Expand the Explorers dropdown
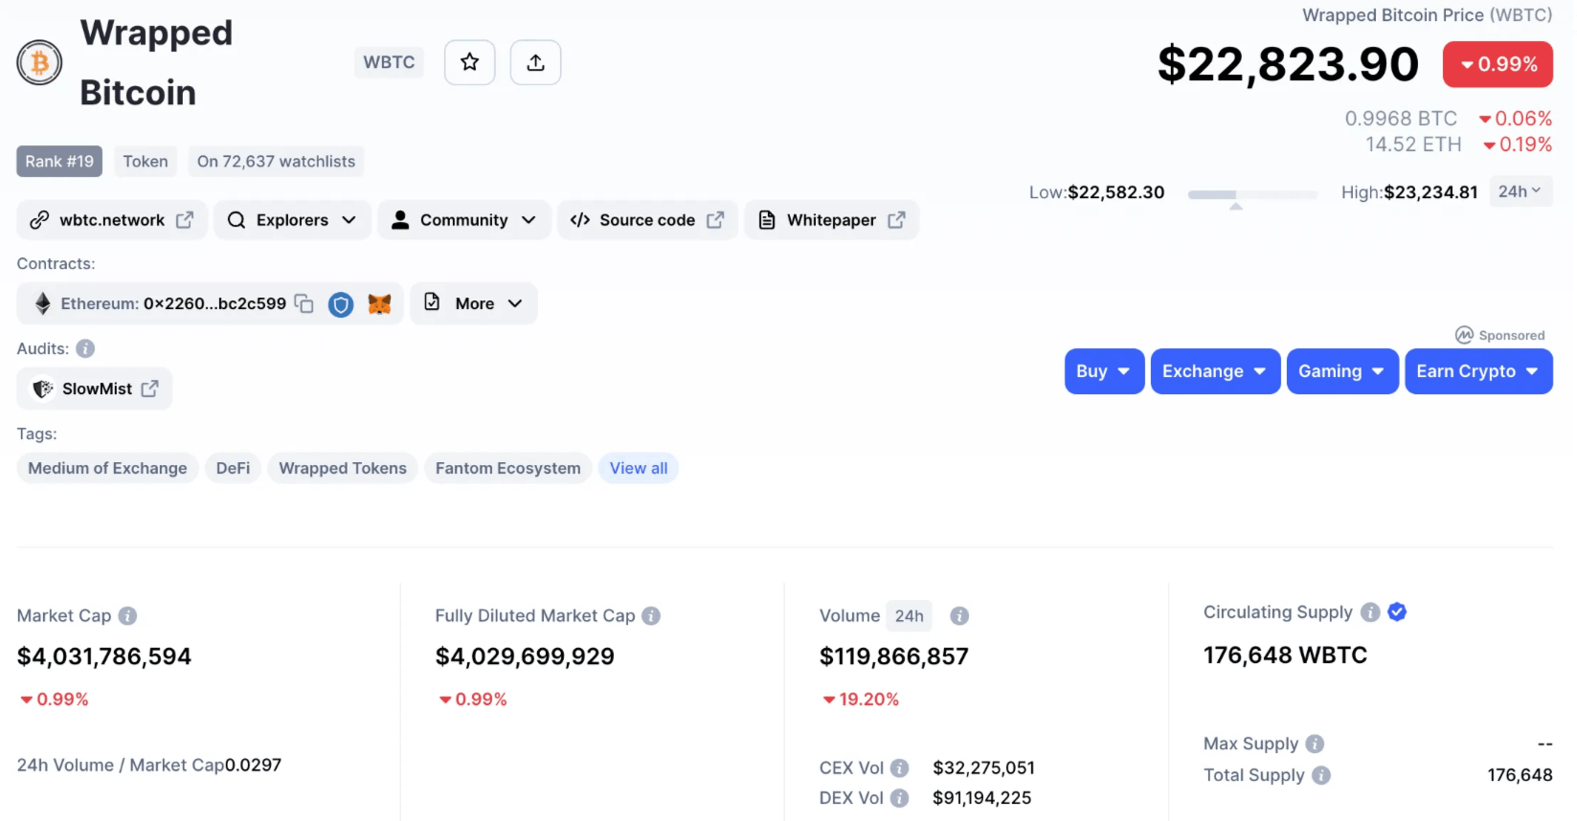Screen dimensions: 1577x821 coord(292,220)
